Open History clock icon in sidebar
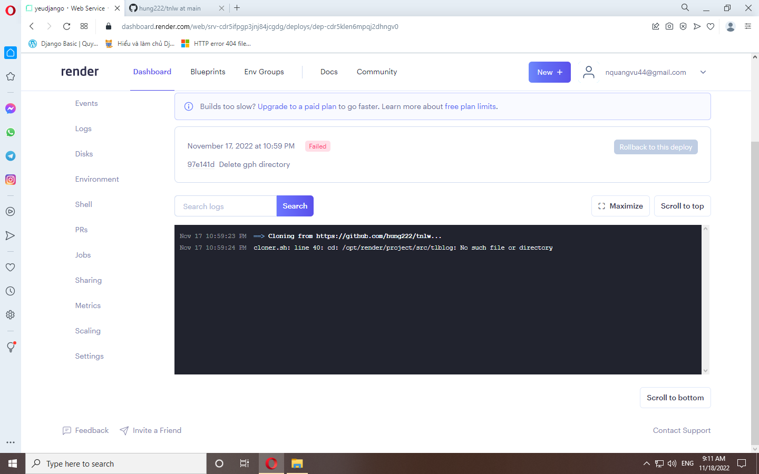 point(11,291)
